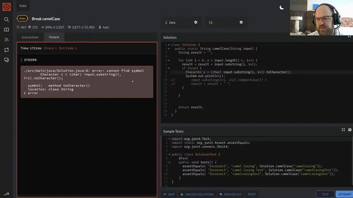This screenshot has width=353, height=198.
Task: Switch to the Instructions tab
Action: 30,37
